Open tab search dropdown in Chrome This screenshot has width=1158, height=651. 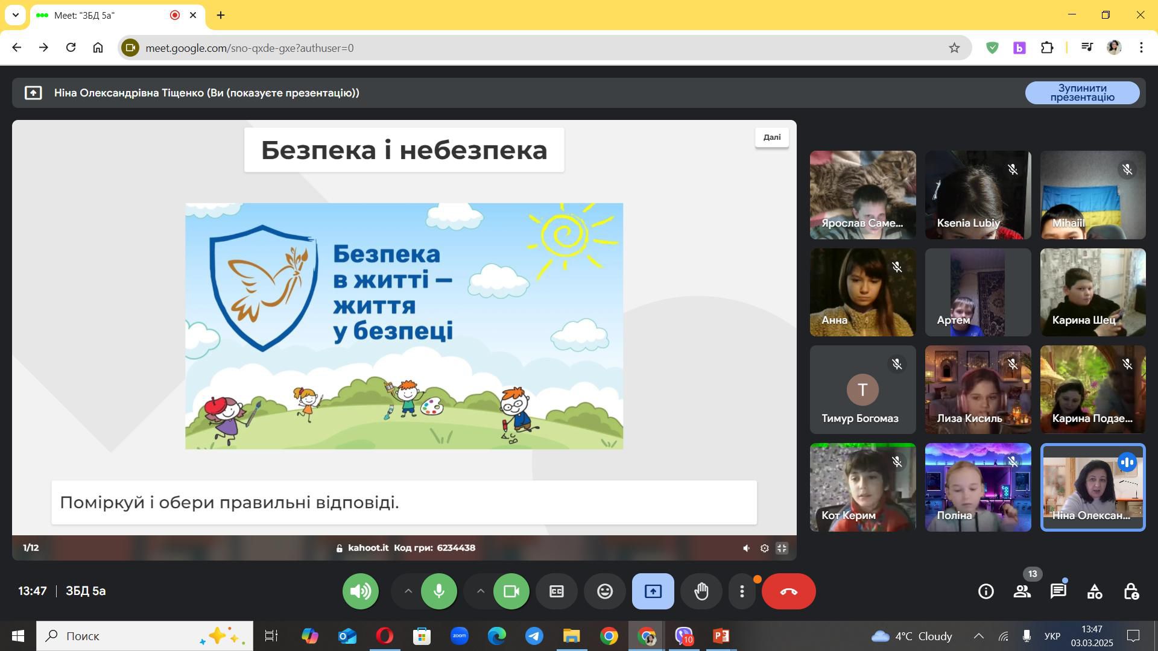pyautogui.click(x=15, y=15)
